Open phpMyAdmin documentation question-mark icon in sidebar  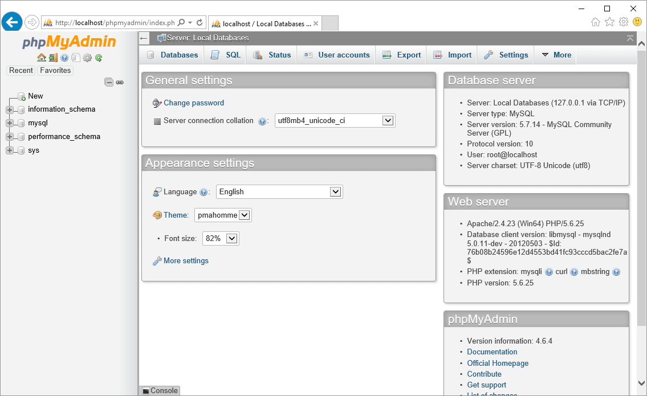[64, 58]
